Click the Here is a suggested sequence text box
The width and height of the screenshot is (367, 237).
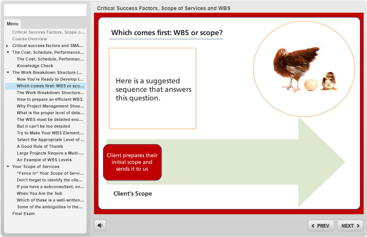pos(153,88)
